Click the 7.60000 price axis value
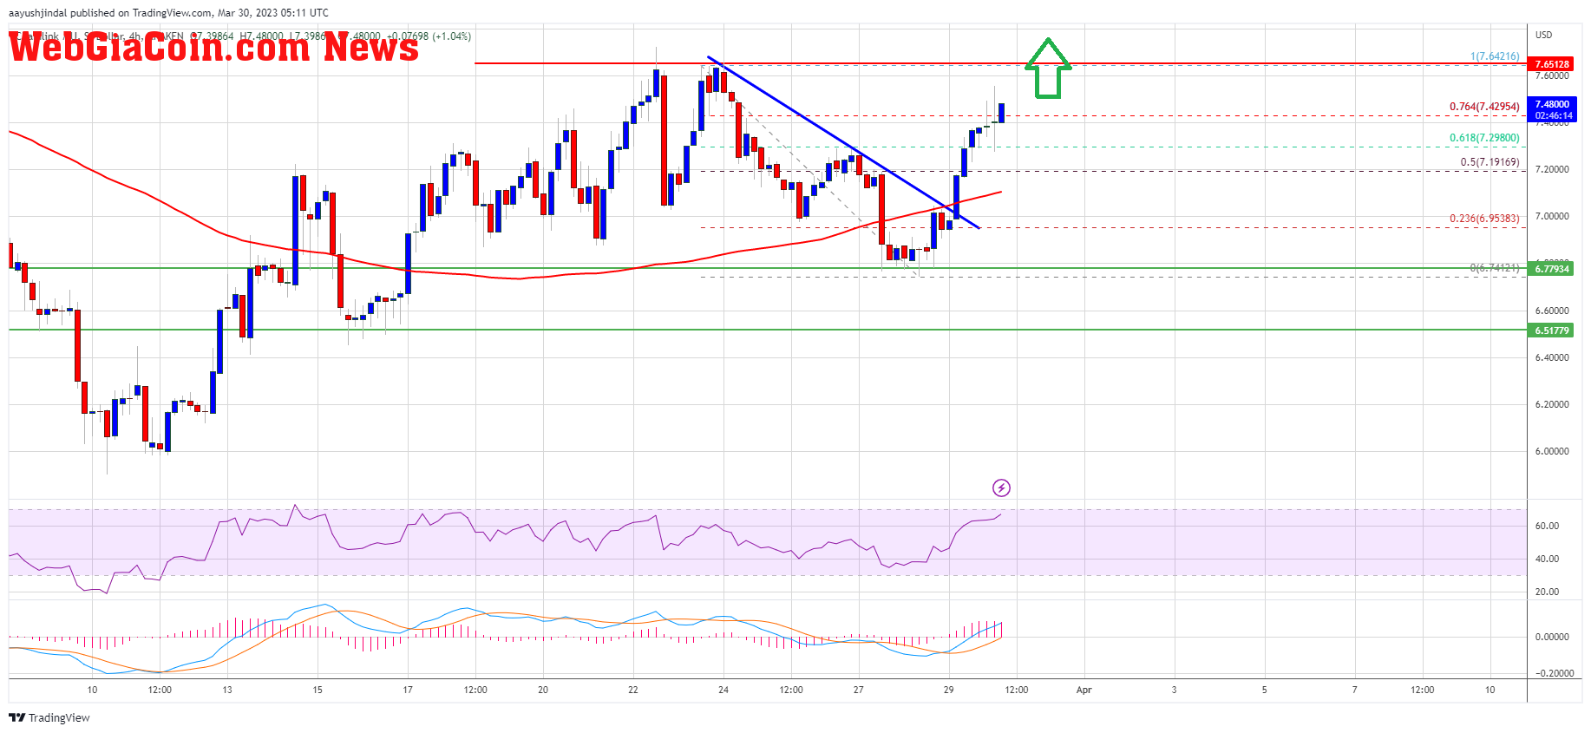The image size is (1591, 733). click(x=1552, y=75)
